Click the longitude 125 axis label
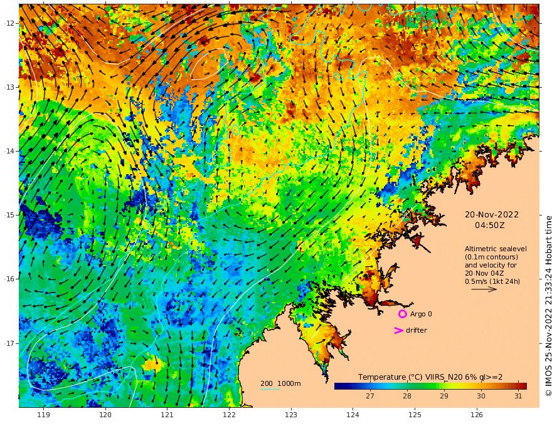552x426 pixels. coord(415,415)
